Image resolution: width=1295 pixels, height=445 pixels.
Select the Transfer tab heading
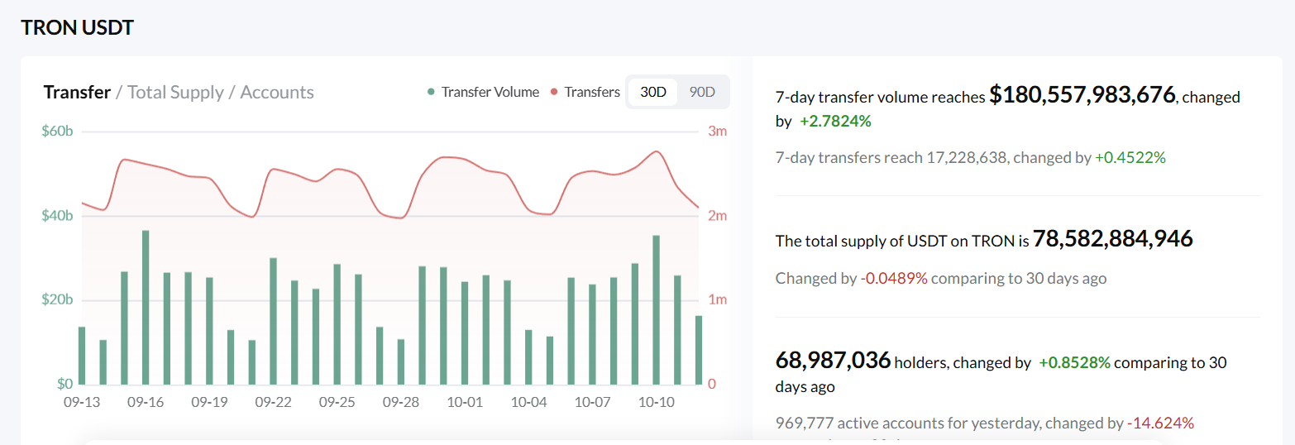pos(77,92)
